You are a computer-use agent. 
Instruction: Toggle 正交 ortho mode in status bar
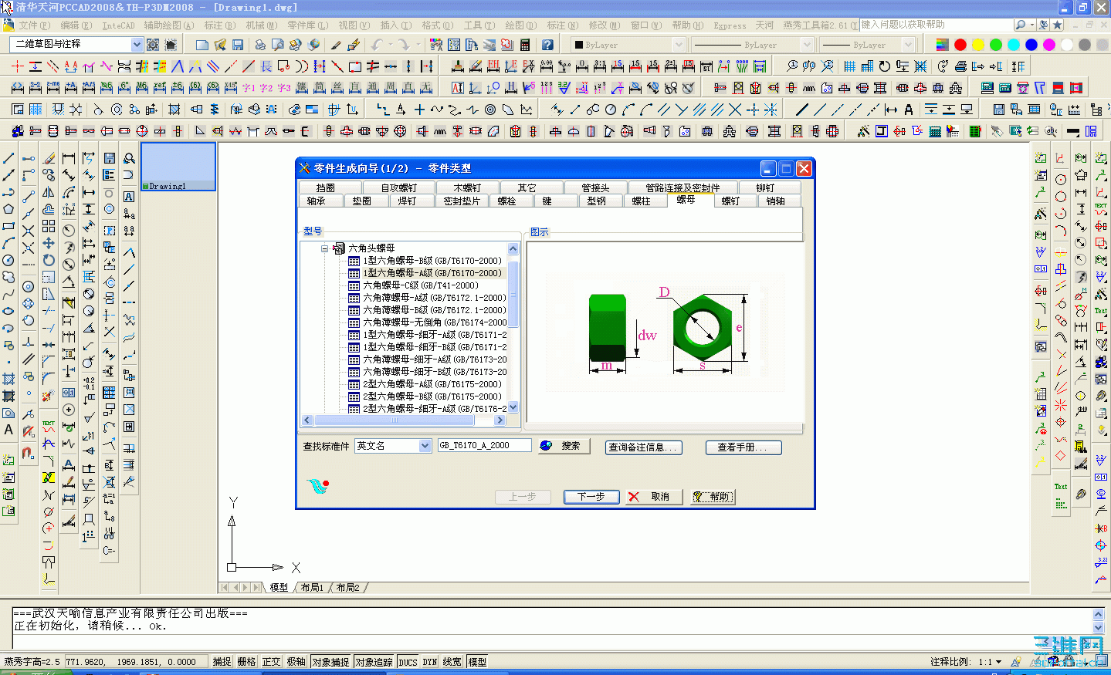(271, 662)
